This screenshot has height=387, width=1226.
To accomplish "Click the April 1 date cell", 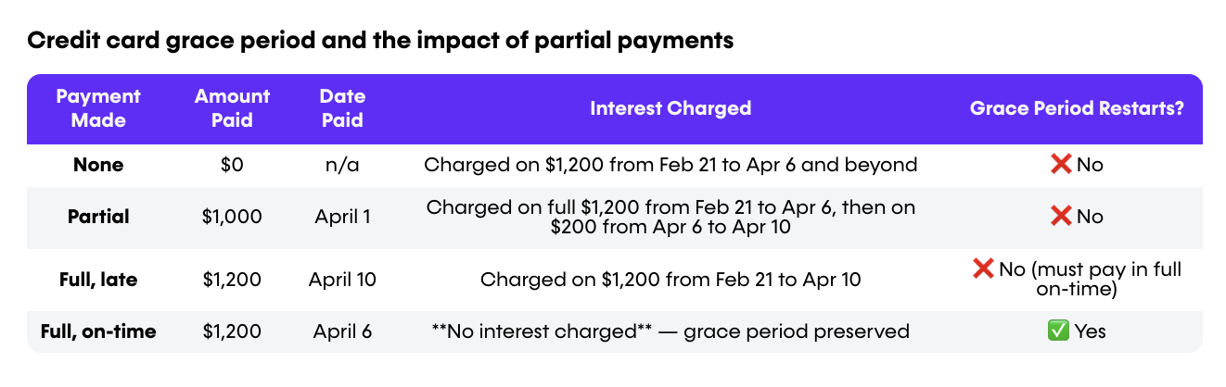I will 342,218.
